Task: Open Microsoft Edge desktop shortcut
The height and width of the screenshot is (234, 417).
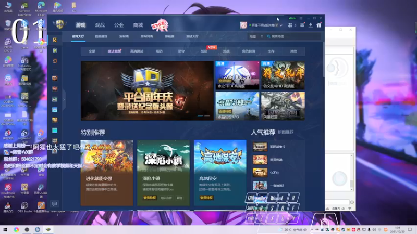Action: click(x=41, y=9)
